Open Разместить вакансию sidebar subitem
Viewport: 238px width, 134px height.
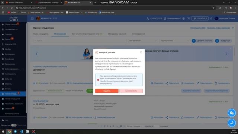pyautogui.click(x=14, y=104)
